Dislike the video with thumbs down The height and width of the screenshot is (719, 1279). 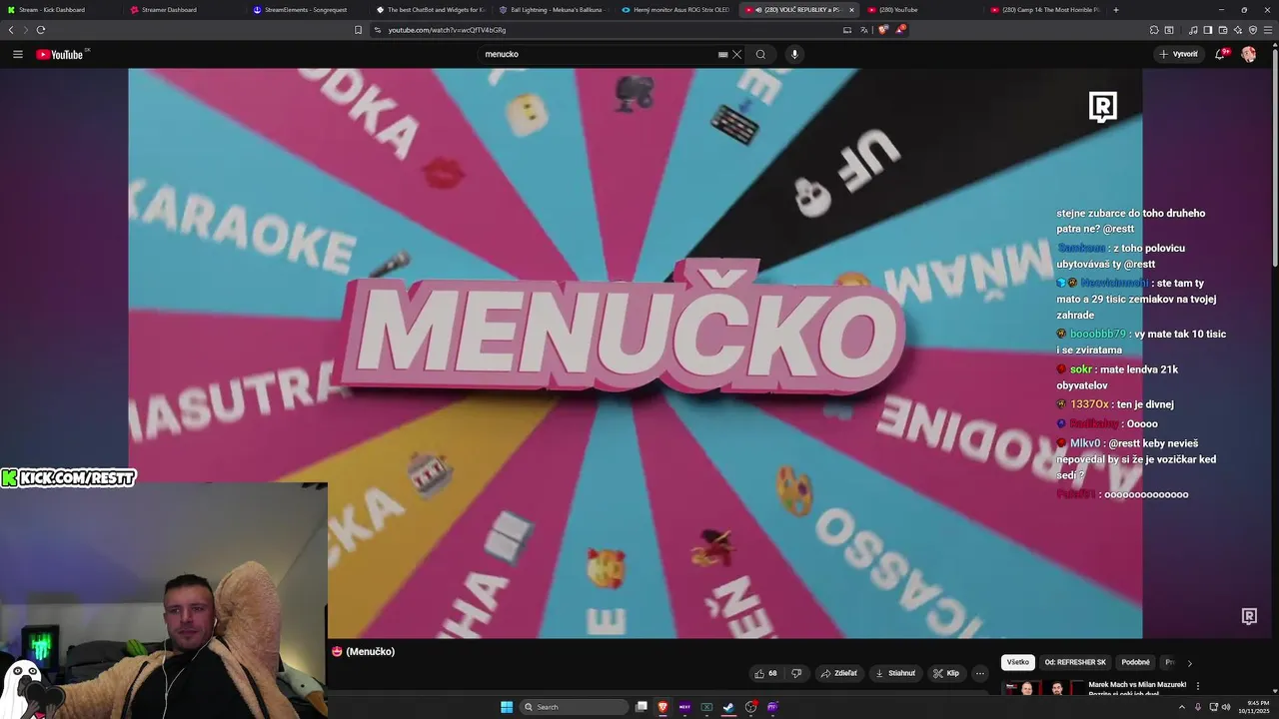coord(796,673)
